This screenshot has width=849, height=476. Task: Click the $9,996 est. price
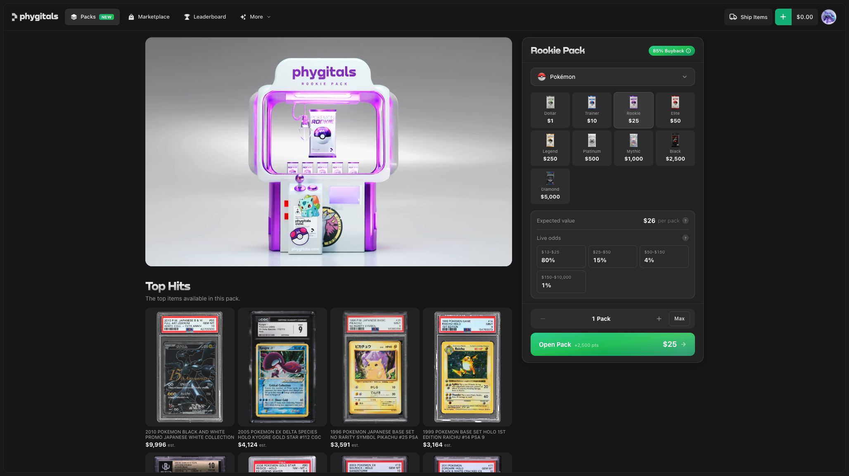tap(160, 445)
